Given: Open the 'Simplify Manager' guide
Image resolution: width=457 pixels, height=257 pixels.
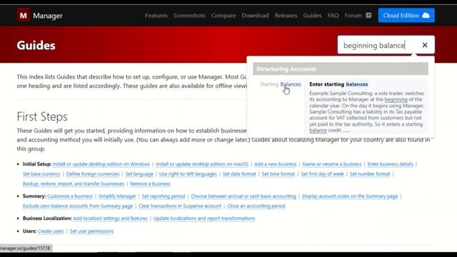Looking at the screenshot, I should (x=117, y=196).
